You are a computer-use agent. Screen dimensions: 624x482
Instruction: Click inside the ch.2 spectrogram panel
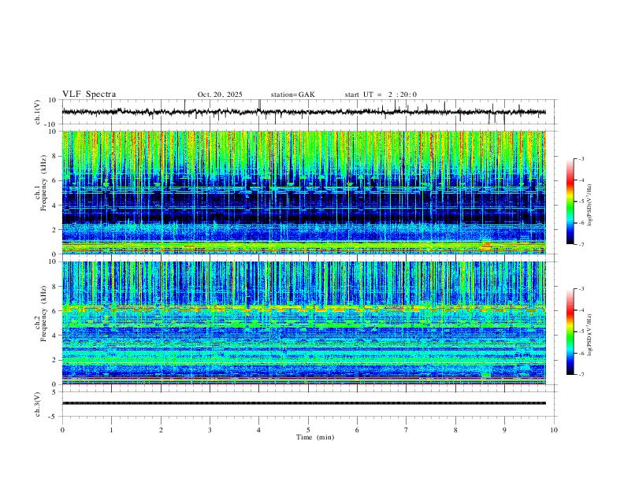click(303, 323)
